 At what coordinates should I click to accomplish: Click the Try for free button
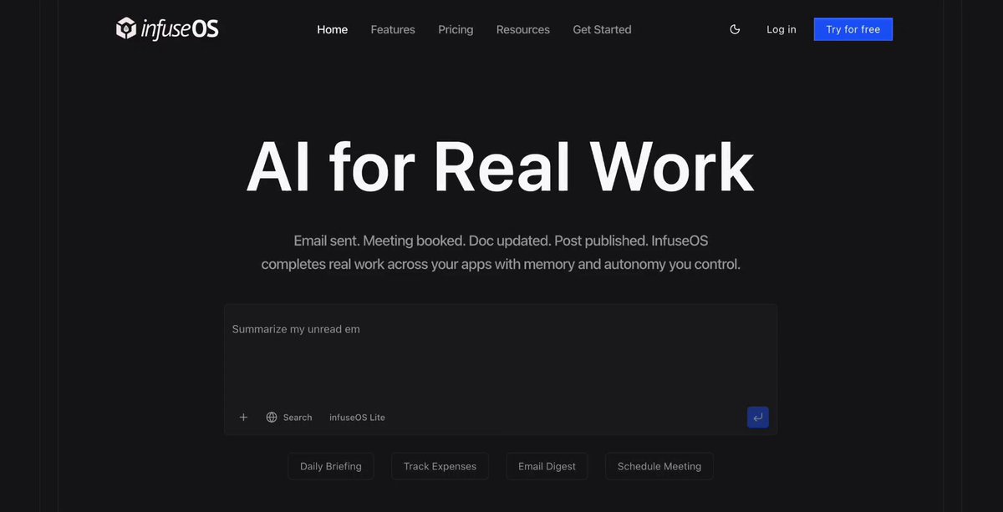coord(853,29)
